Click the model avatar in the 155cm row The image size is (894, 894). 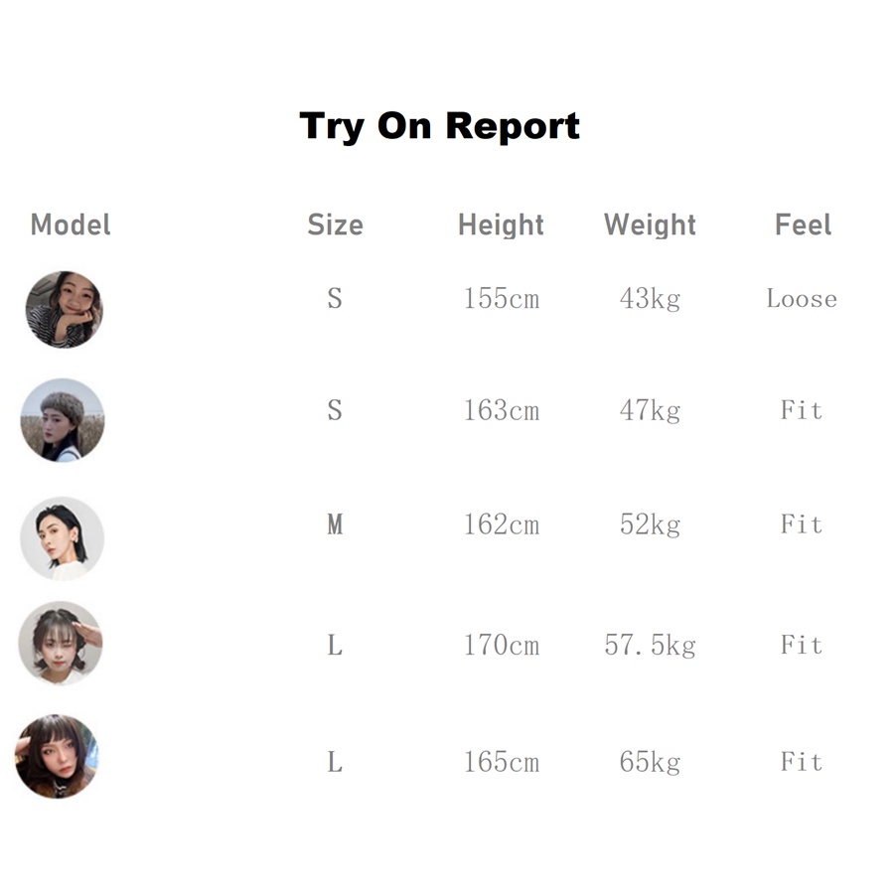pos(64,309)
